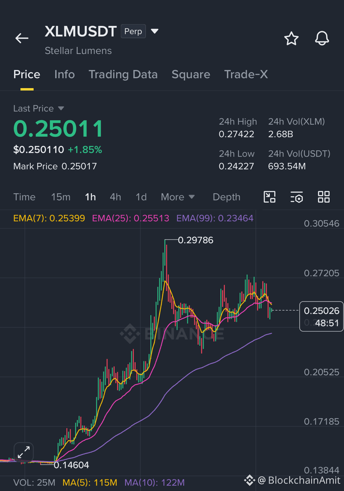This screenshot has width=344, height=491.
Task: Tap the EMA(25) indicator label
Action: pyautogui.click(x=130, y=218)
